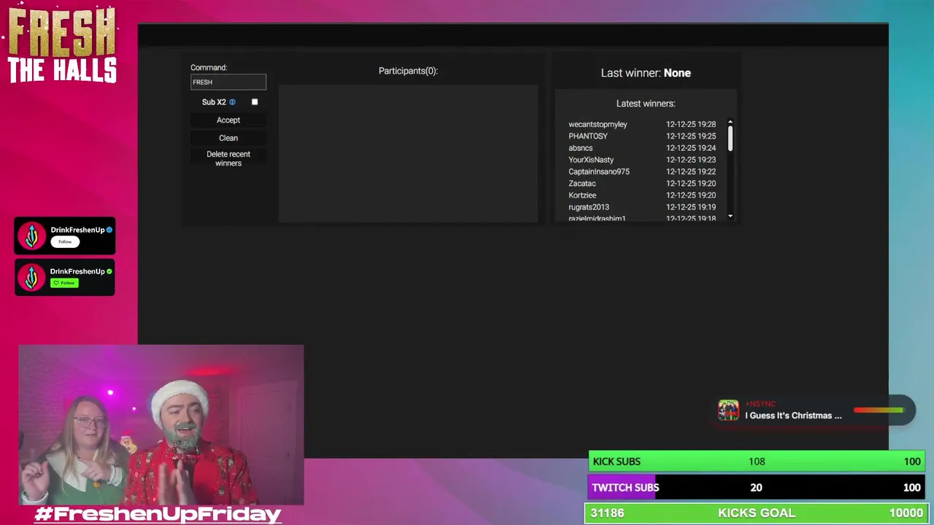Image resolution: width=934 pixels, height=525 pixels.
Task: Click the KICK SUBS progress bar
Action: click(757, 462)
